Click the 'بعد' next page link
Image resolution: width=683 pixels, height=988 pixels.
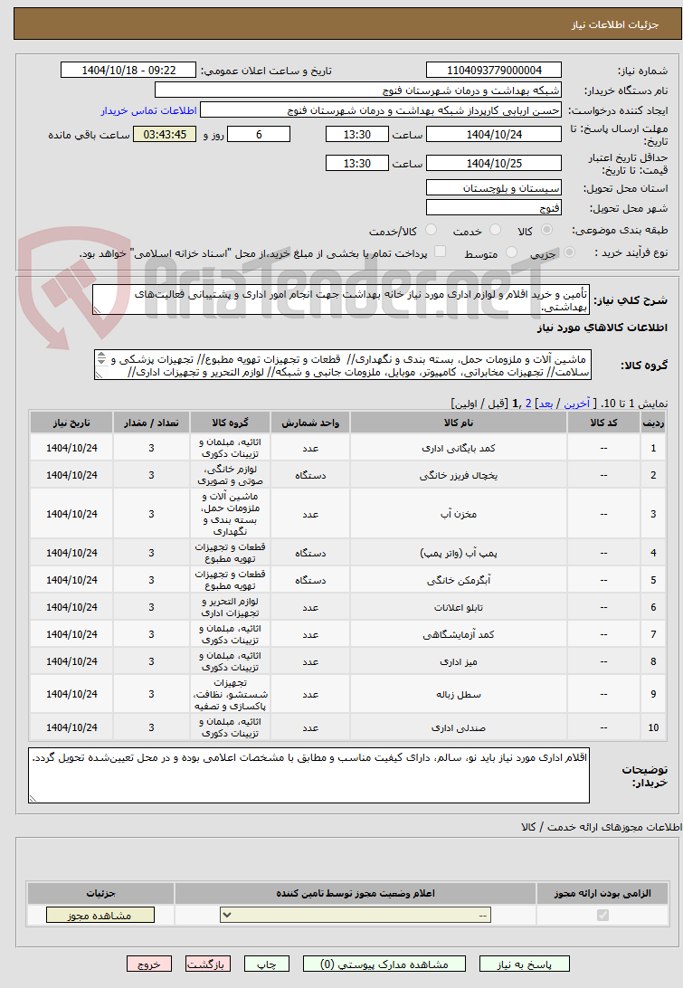545,404
